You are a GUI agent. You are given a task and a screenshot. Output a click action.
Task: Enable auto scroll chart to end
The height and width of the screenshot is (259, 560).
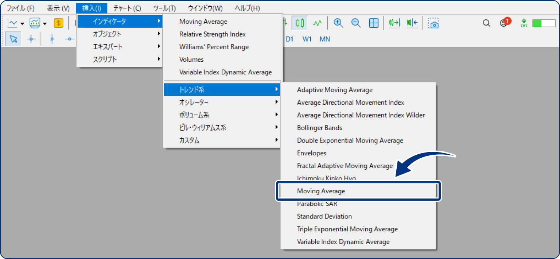point(394,23)
